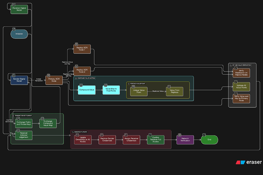Select the Exchange Public and Private Keys node
The height and width of the screenshot is (175, 263).
tap(24, 123)
